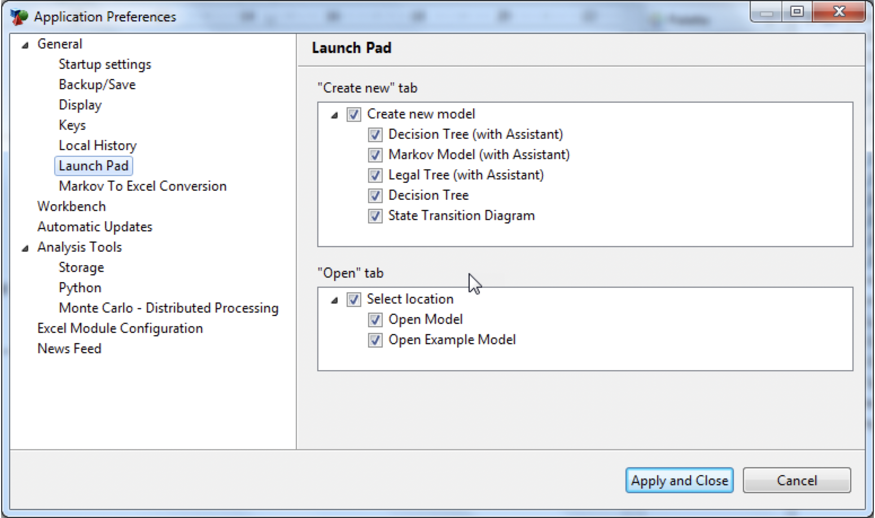Uncheck "Open Example Model"

point(374,340)
